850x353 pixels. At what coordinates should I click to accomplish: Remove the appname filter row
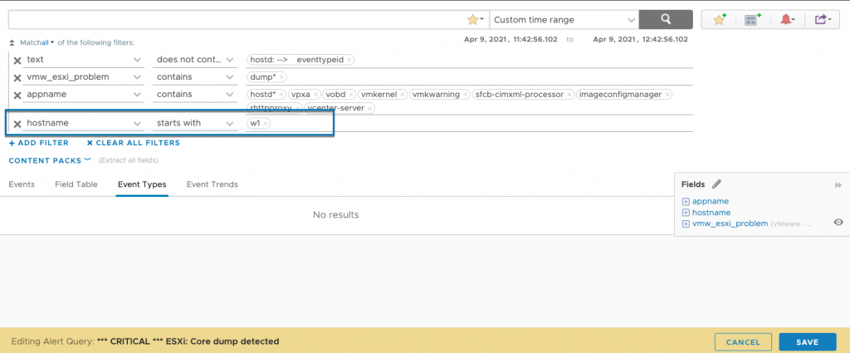coord(17,95)
